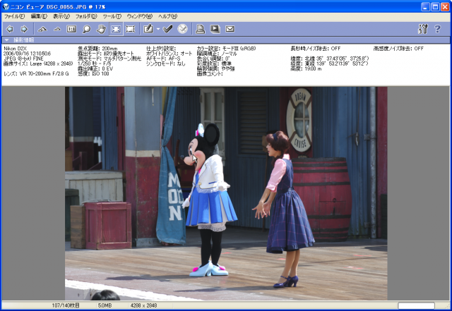Maximize the Nikon viewer window
This screenshot has height=311, width=452.
pos(435,6)
